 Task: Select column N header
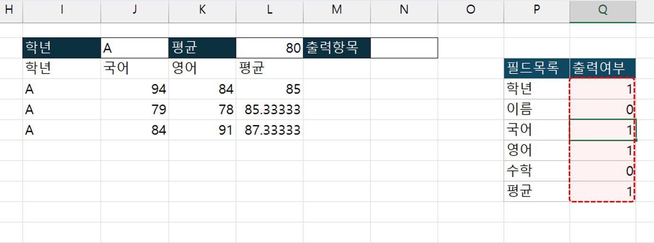point(404,11)
